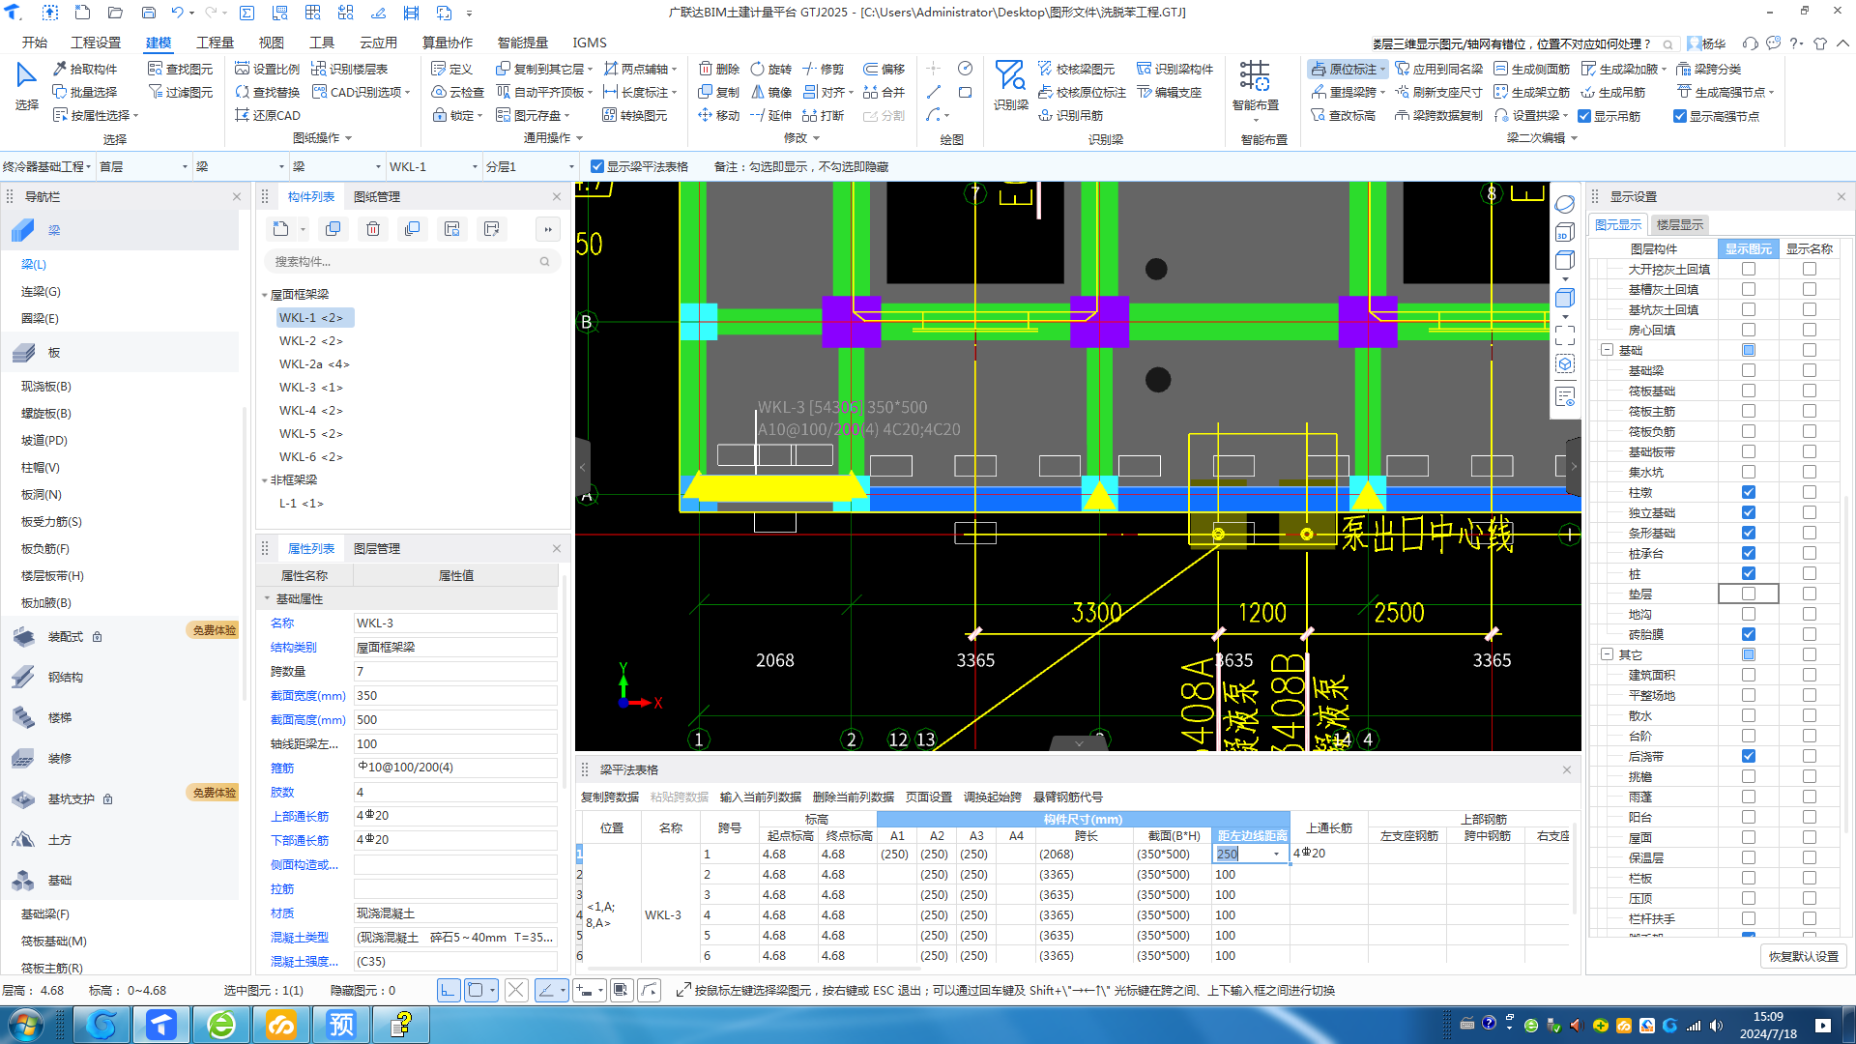Image resolution: width=1856 pixels, height=1044 pixels.
Task: Uncheck 柱墩 display element checkbox
Action: coord(1749,492)
